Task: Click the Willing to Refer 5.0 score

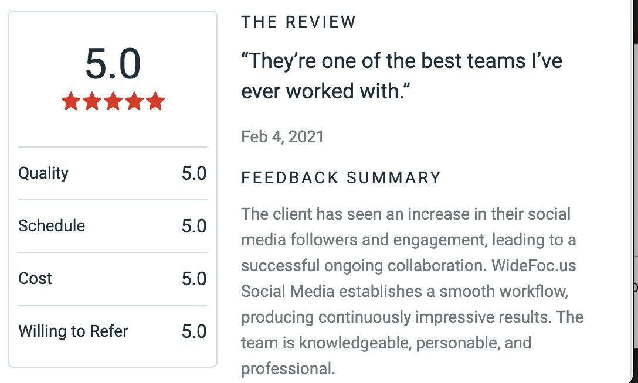Action: 194,332
